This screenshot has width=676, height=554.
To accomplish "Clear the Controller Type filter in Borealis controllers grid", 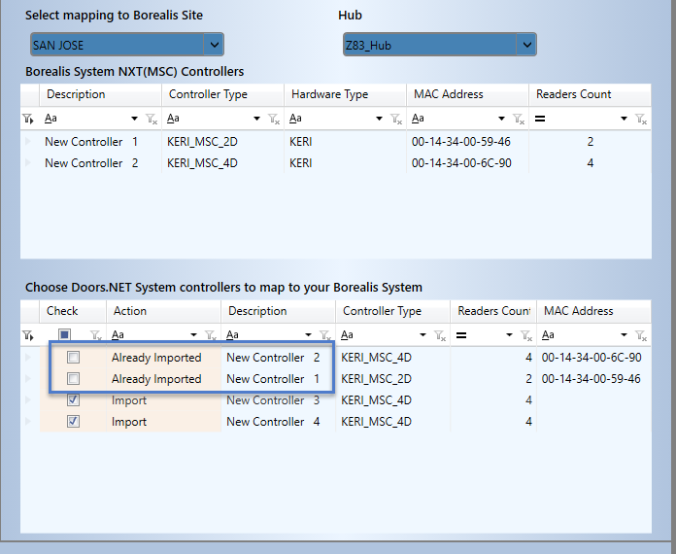I will [274, 120].
